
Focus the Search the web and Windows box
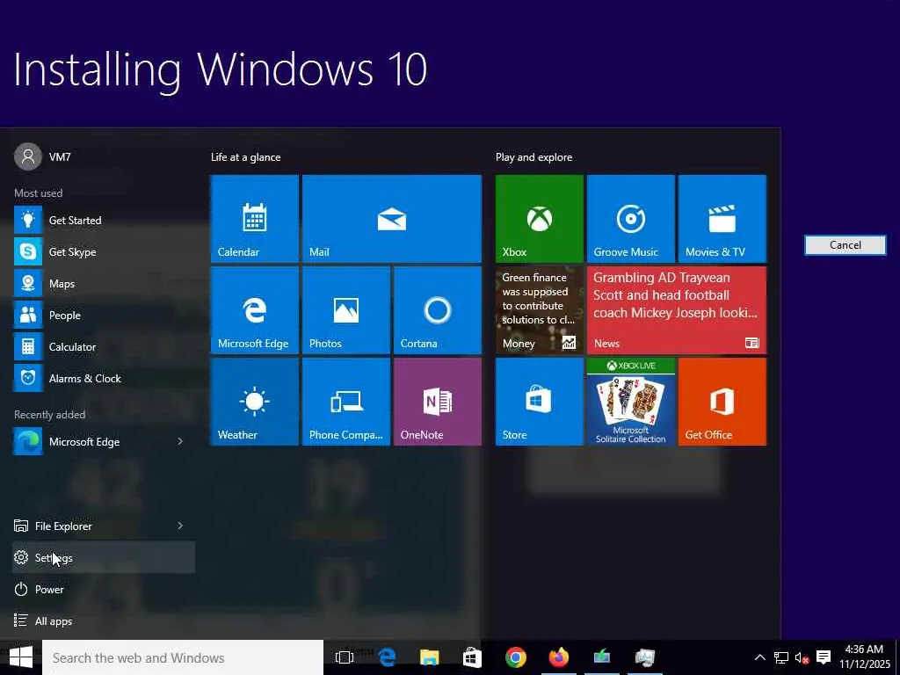[183, 657]
